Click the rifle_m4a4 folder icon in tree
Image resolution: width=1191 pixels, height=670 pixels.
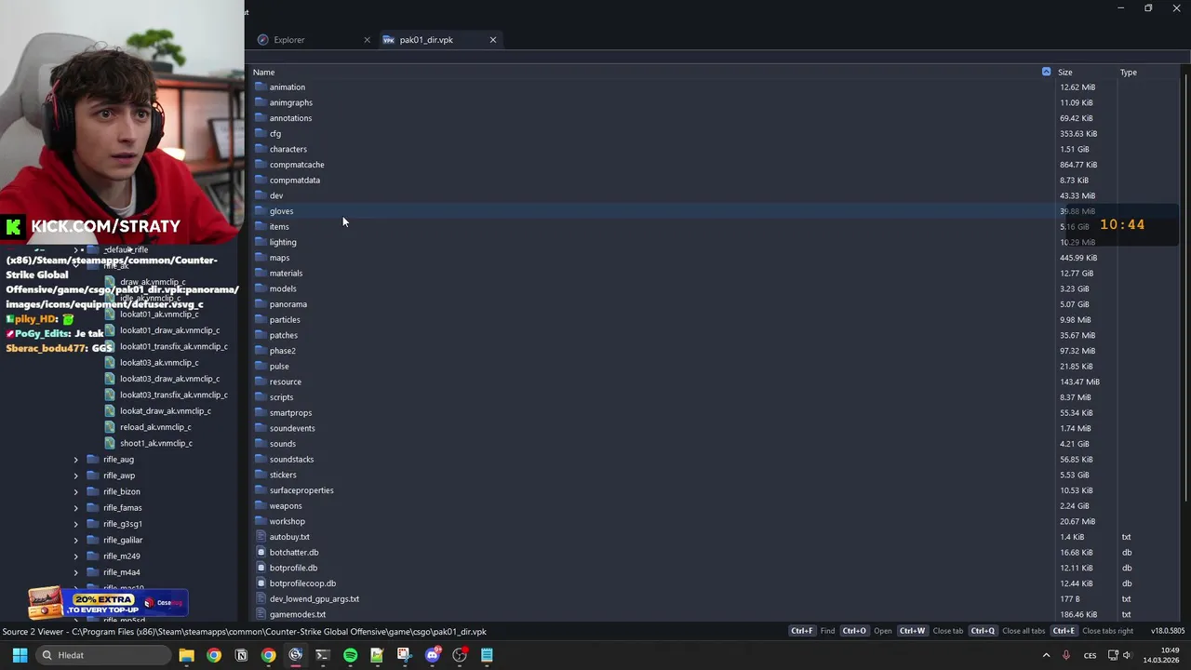92,572
